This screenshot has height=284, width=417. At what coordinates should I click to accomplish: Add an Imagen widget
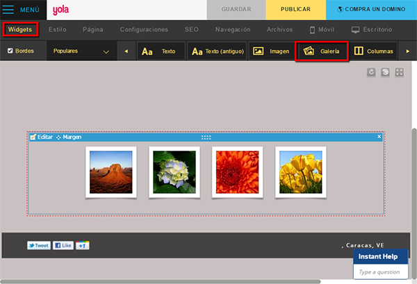[272, 51]
